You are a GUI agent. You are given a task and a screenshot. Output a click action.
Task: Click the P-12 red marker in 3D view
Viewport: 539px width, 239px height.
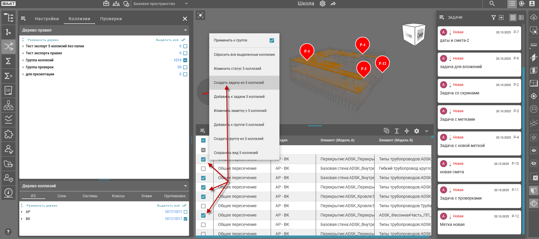pos(382,63)
